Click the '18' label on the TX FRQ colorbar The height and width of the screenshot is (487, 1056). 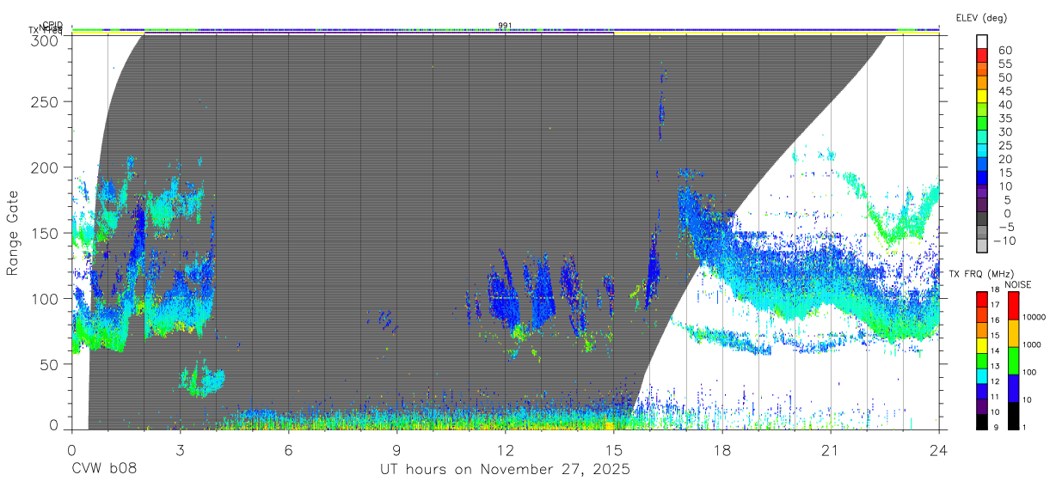(x=996, y=289)
